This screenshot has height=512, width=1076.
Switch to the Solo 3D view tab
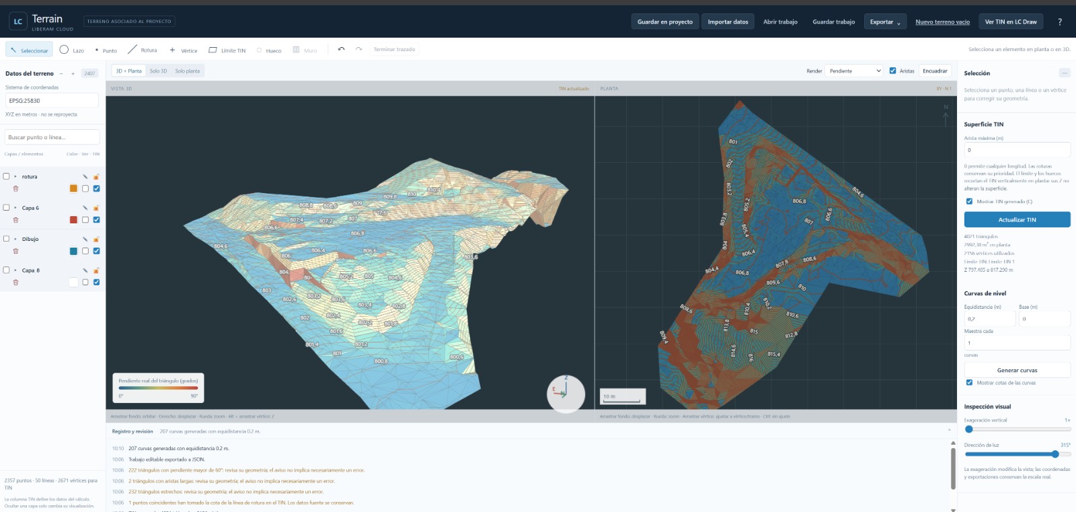pos(158,71)
